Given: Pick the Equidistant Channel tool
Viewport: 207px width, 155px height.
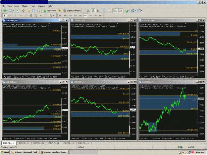Looking at the screenshot, I should (31, 16).
